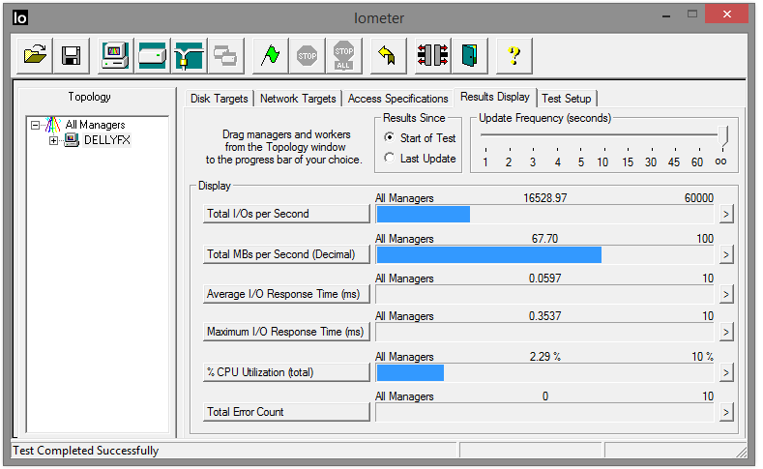Select Last Update radio button
The image size is (763, 469).
click(389, 158)
